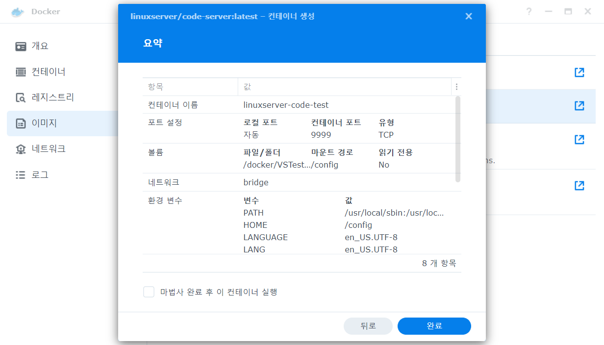The width and height of the screenshot is (604, 345).
Task: Click the 뒤로 back button
Action: [x=368, y=326]
